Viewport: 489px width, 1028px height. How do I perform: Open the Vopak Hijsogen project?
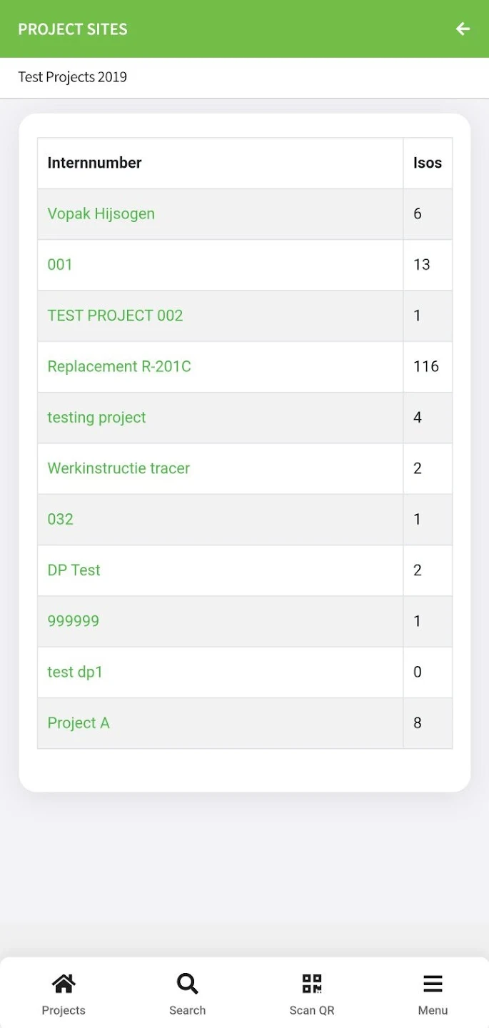pyautogui.click(x=101, y=213)
